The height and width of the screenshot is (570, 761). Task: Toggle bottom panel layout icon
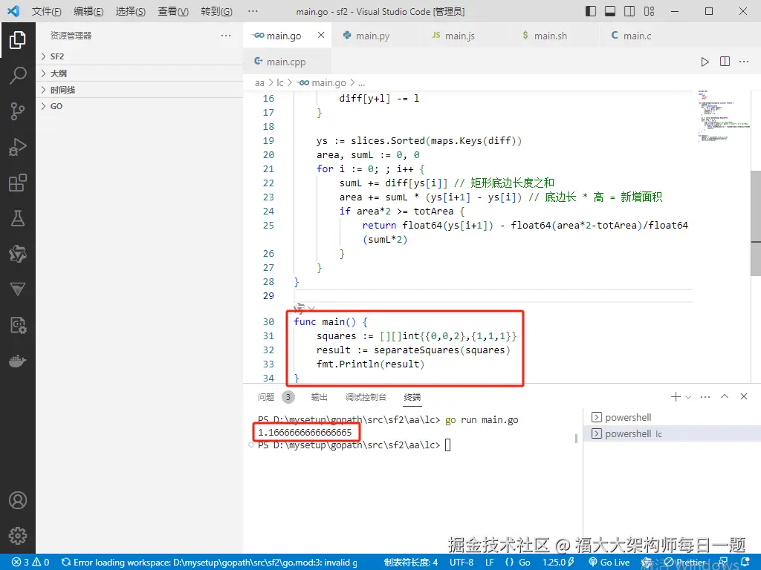(610, 11)
